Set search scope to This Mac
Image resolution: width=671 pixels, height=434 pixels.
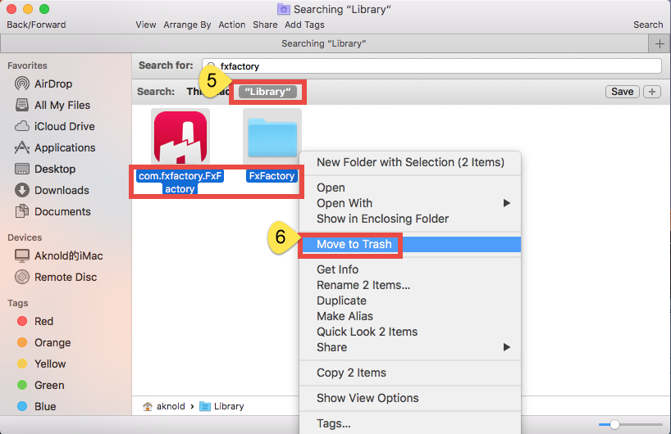pos(208,92)
